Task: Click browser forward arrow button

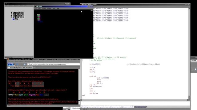Action: point(12,64)
